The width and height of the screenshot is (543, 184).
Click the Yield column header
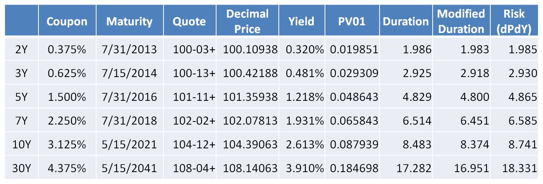click(301, 21)
